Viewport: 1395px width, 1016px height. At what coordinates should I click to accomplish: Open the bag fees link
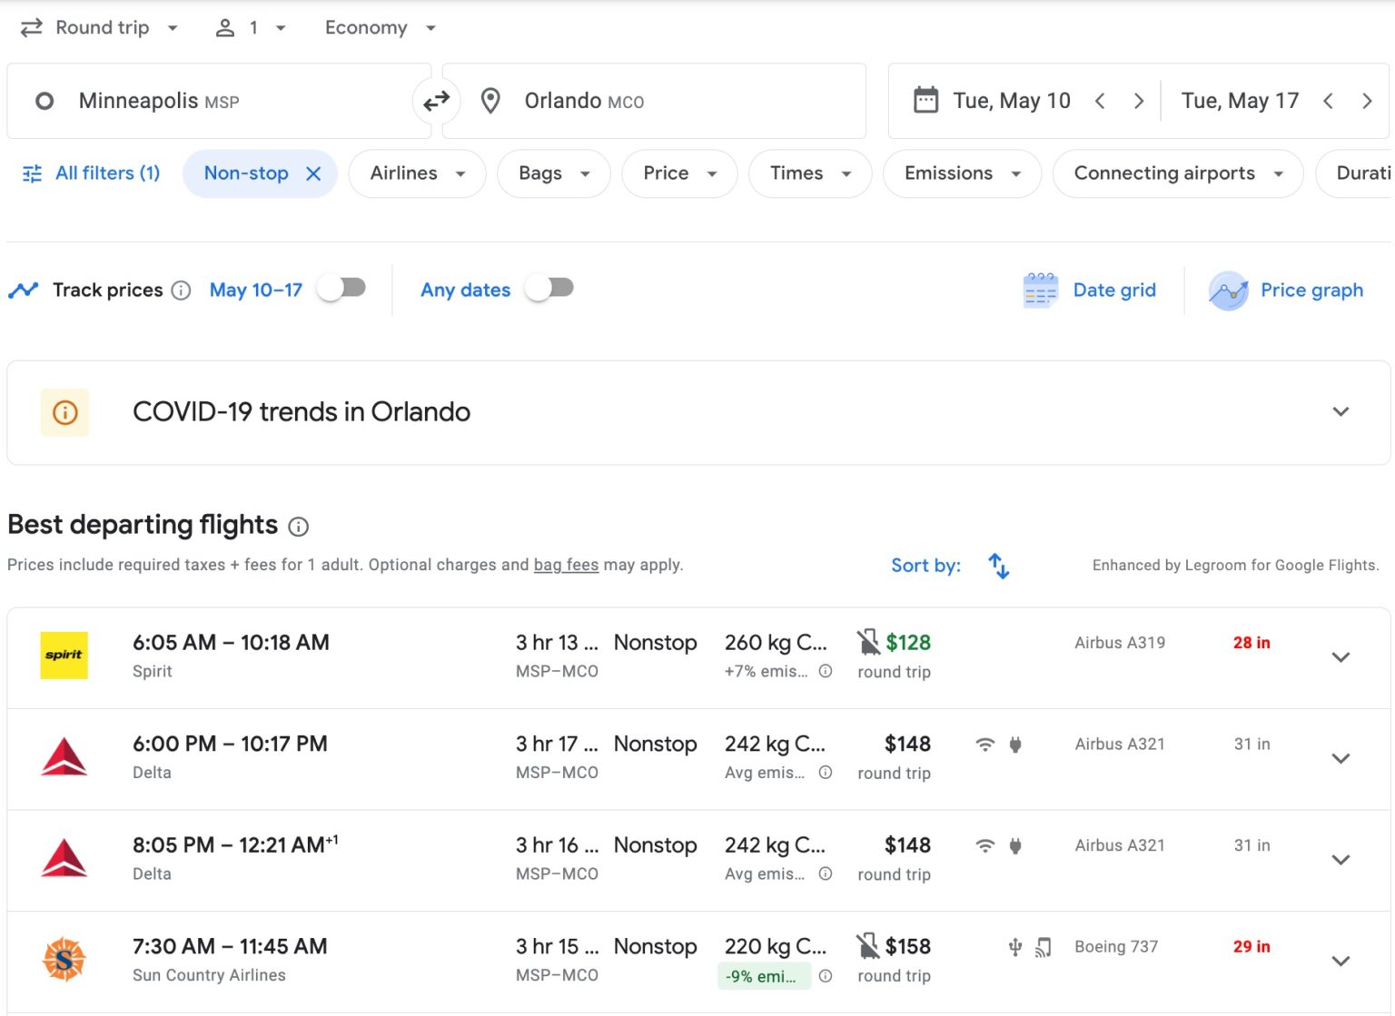coord(566,565)
